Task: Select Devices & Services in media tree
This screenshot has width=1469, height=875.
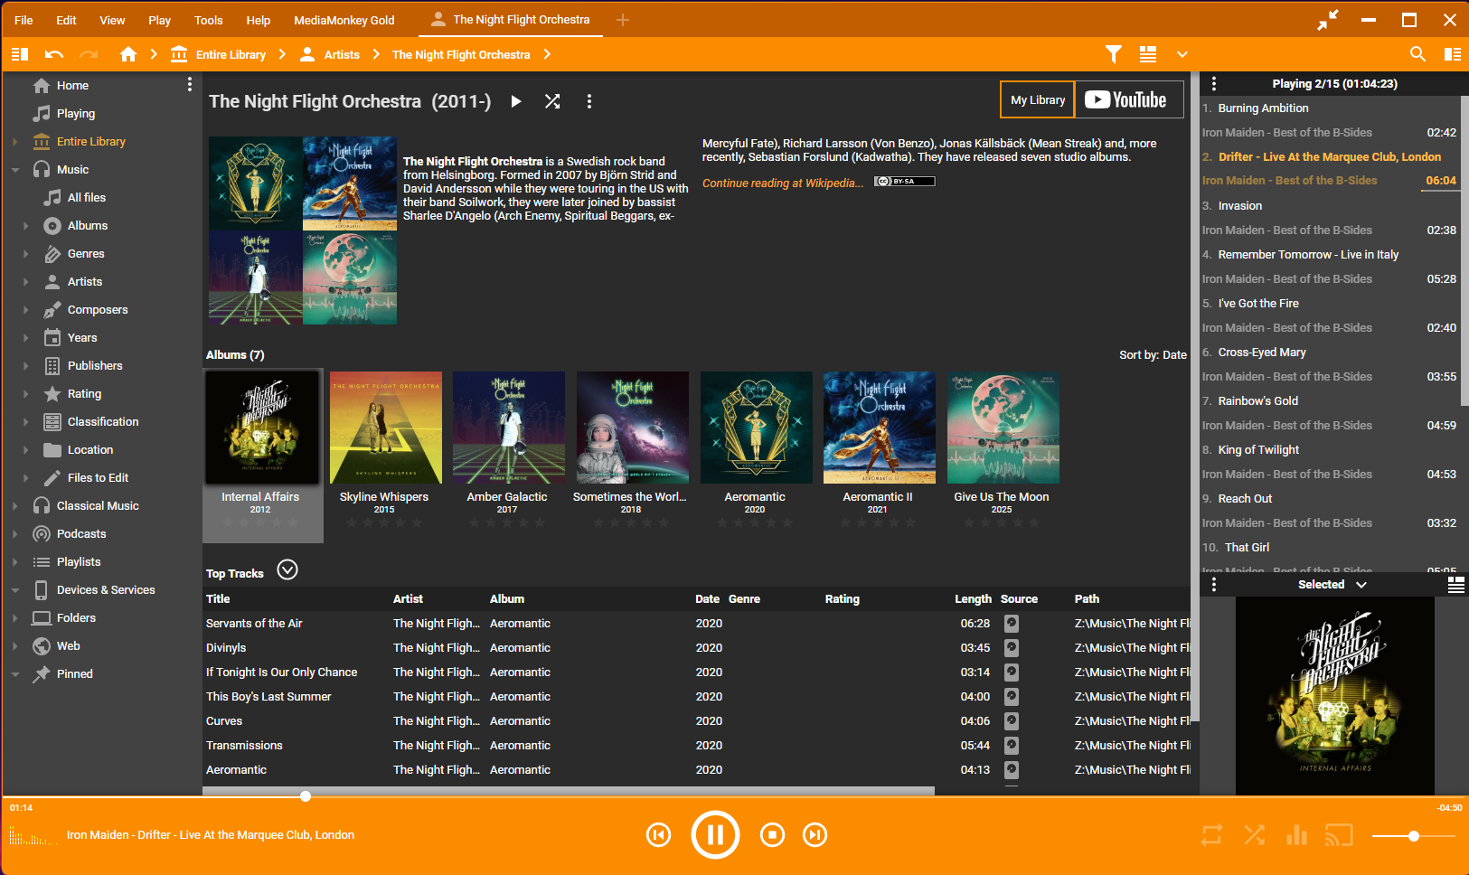Action: click(106, 590)
